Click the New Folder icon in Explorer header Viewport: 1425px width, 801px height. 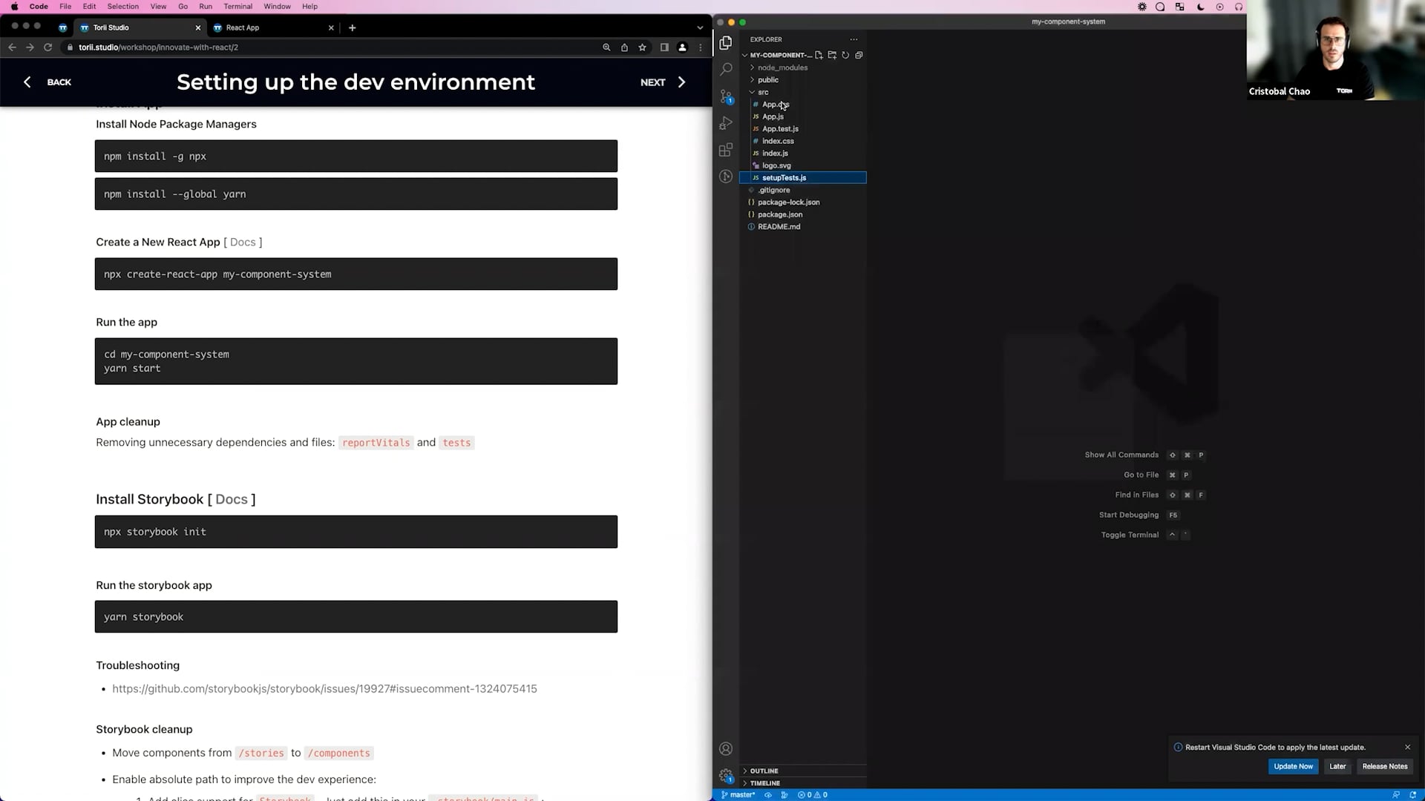click(832, 55)
